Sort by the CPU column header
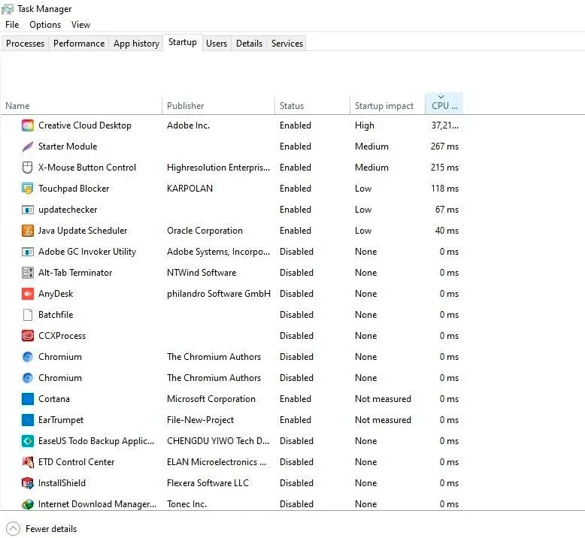This screenshot has height=538, width=585. (x=444, y=103)
